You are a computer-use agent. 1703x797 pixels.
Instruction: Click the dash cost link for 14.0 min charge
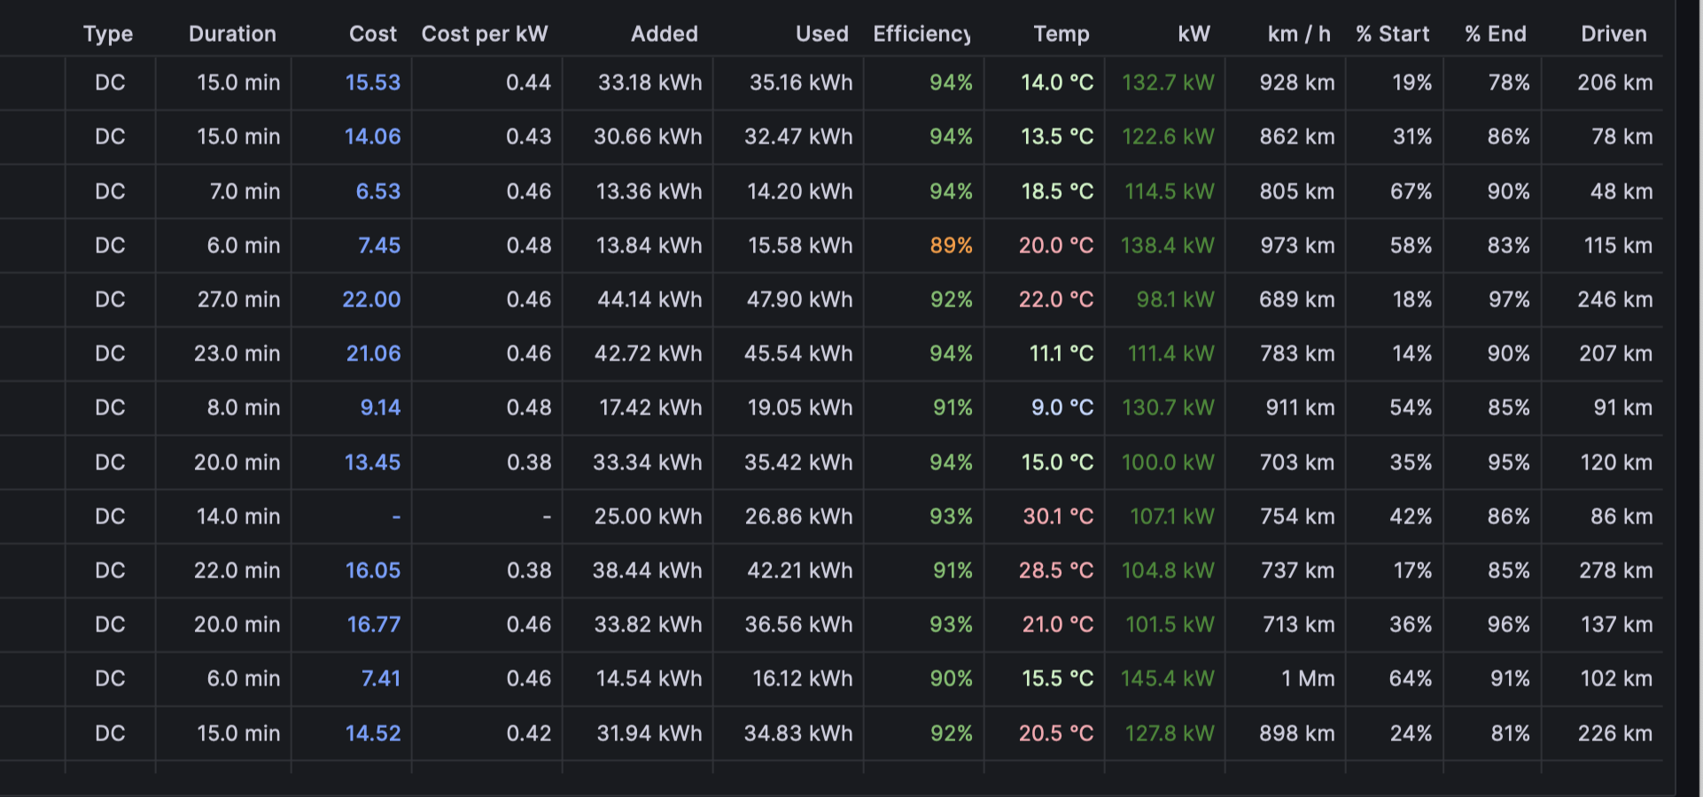(x=396, y=516)
